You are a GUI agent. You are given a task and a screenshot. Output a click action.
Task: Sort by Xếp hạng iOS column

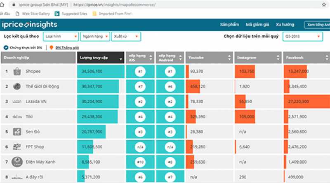(140, 58)
